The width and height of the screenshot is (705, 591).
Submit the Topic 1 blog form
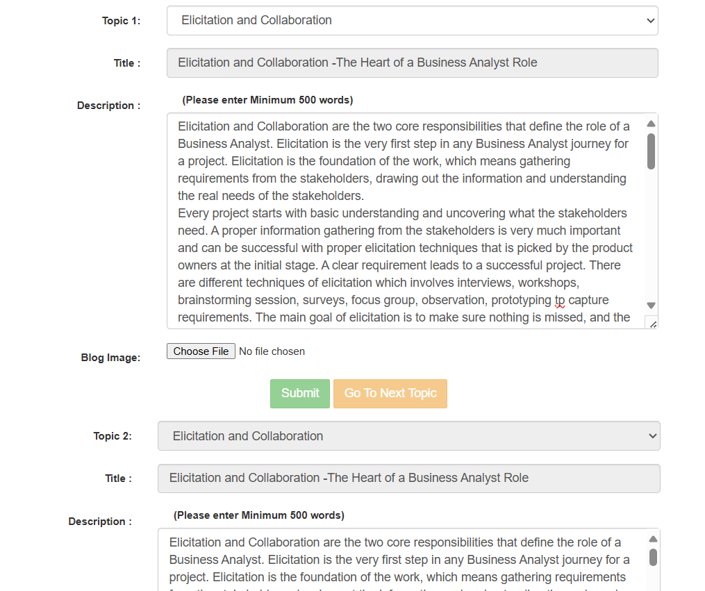click(300, 394)
